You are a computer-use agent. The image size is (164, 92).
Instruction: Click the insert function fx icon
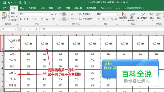click(x=36, y=29)
